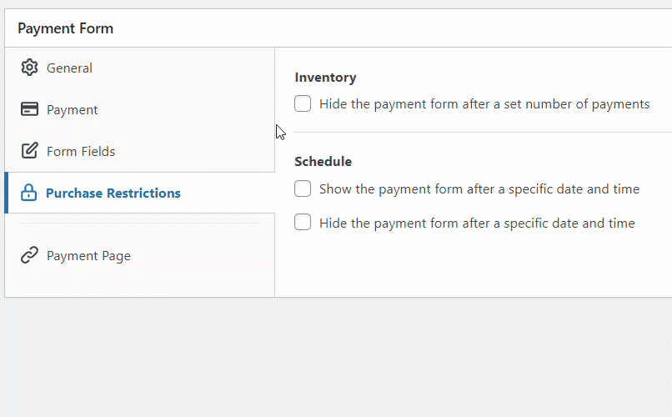Click the Payment Form panel title
This screenshot has height=417, width=672.
(65, 28)
